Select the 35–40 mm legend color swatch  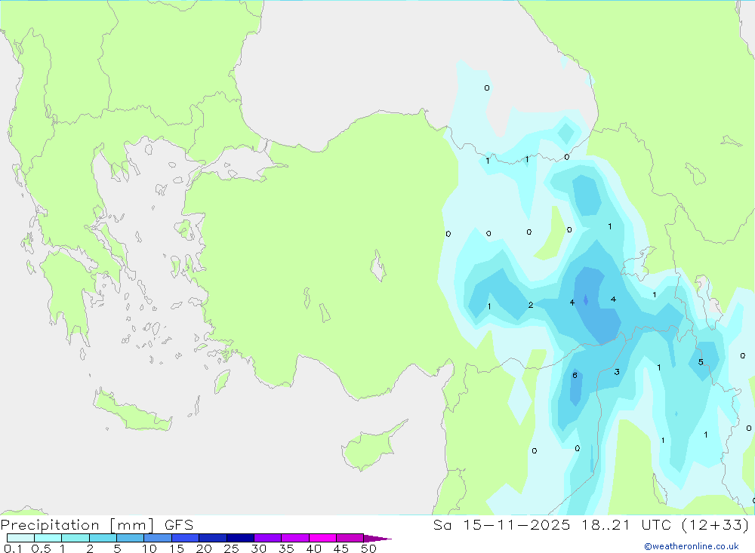[x=294, y=538]
